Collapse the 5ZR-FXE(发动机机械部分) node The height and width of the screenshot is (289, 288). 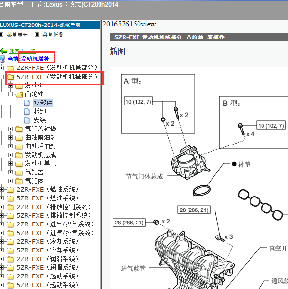point(1,77)
